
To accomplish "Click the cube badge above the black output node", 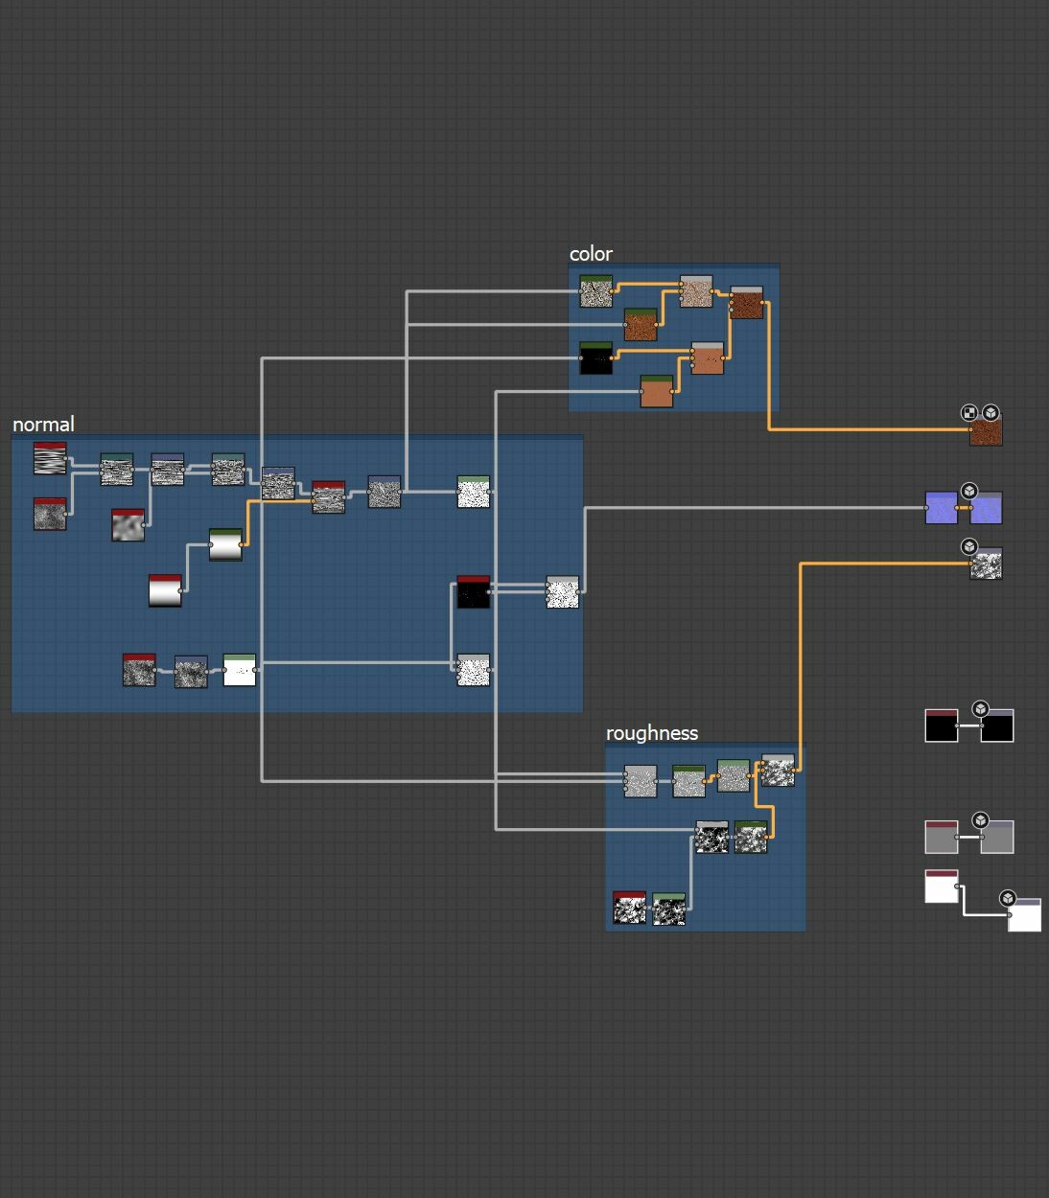I will point(980,709).
